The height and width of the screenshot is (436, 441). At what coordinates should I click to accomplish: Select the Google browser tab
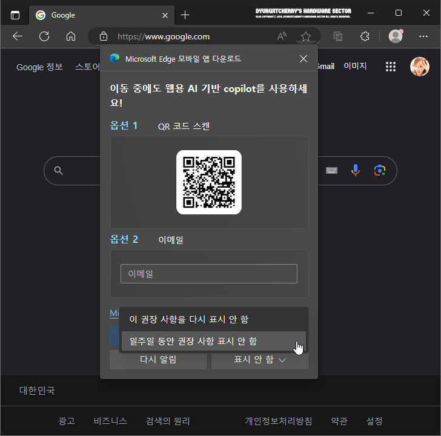(101, 15)
